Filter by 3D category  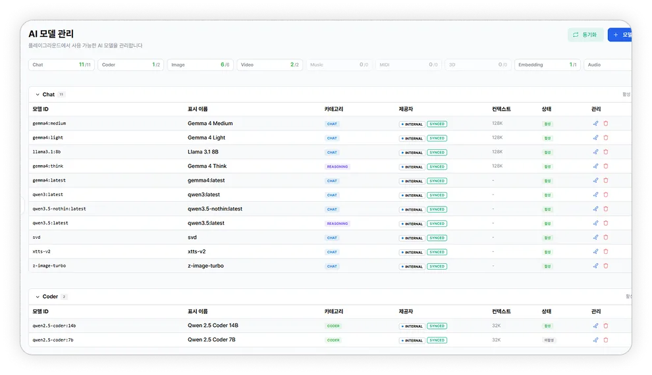477,64
